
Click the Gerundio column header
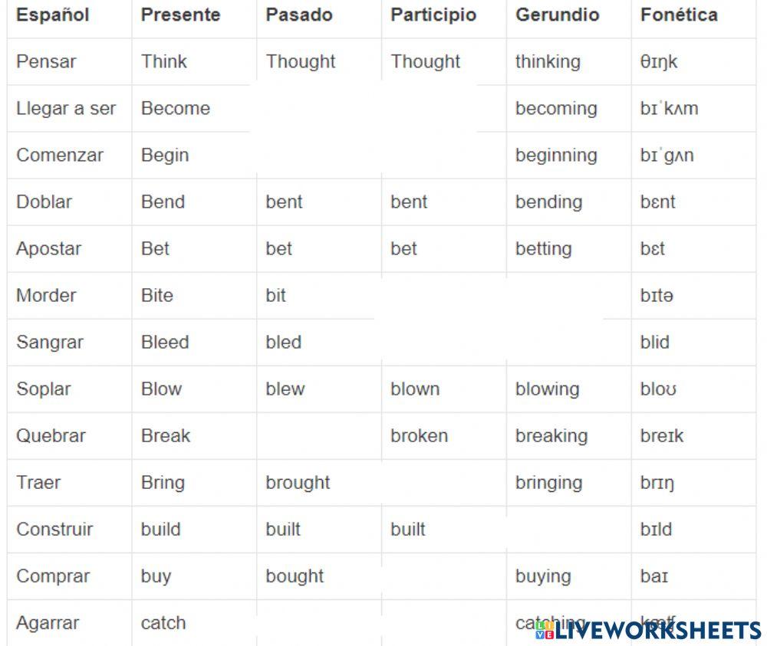tap(558, 15)
